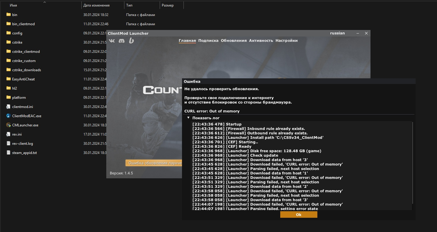
Task: Switch to the Главная tab
Action: pyautogui.click(x=187, y=41)
